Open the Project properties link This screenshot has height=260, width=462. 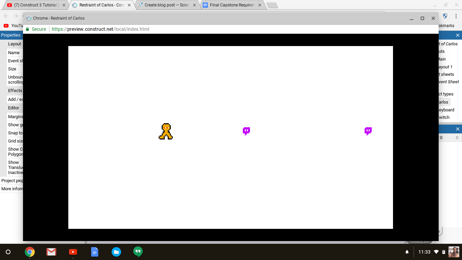click(12, 181)
